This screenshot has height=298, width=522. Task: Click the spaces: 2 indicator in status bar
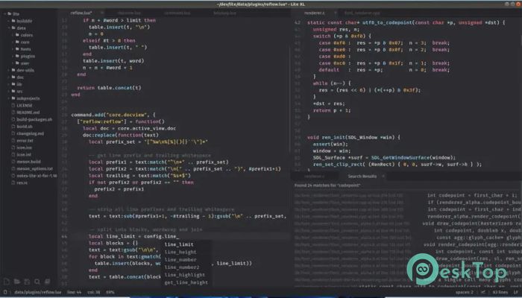click(x=465, y=292)
